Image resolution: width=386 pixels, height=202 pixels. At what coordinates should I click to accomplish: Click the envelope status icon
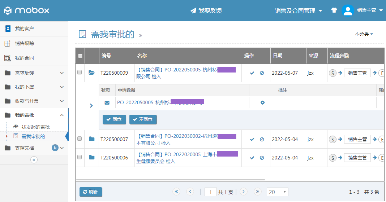click(107, 102)
